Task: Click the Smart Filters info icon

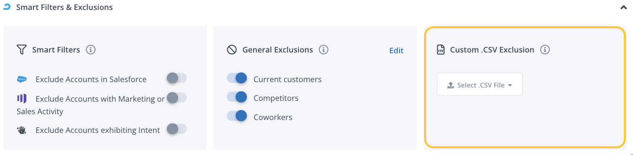Action: point(90,50)
